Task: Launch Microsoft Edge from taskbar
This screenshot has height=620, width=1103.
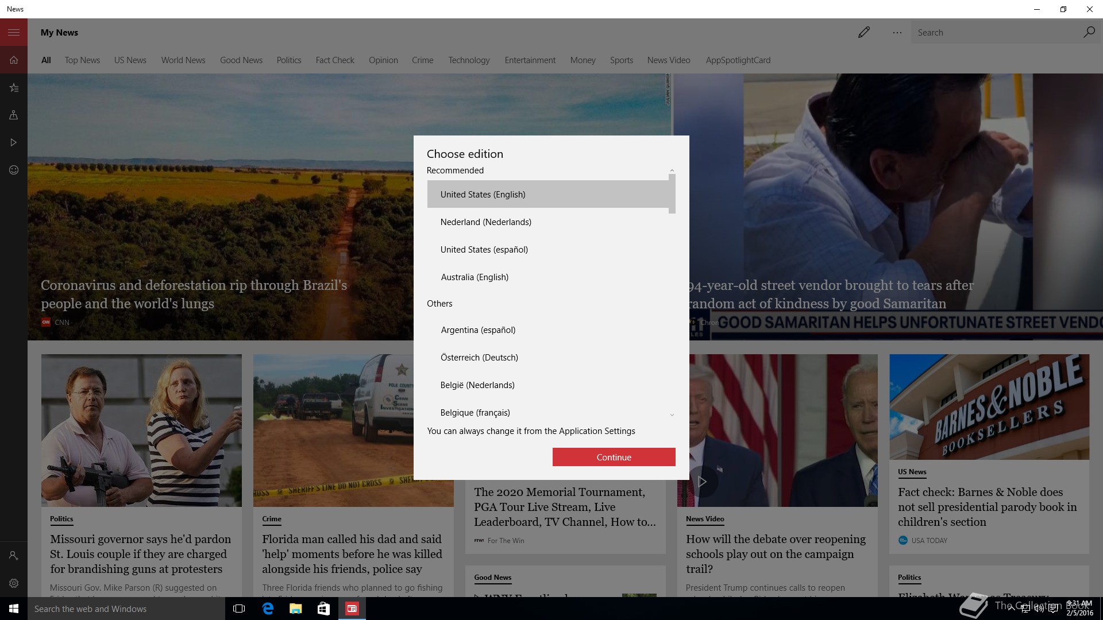Action: point(268,609)
